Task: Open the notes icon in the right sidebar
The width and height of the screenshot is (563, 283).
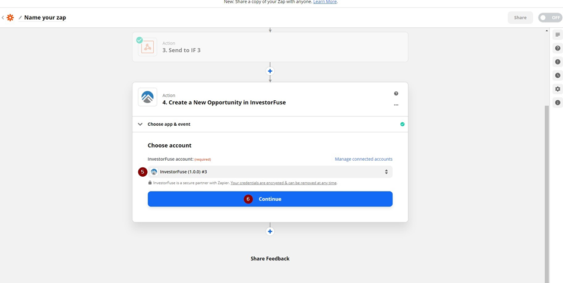Action: click(x=558, y=34)
